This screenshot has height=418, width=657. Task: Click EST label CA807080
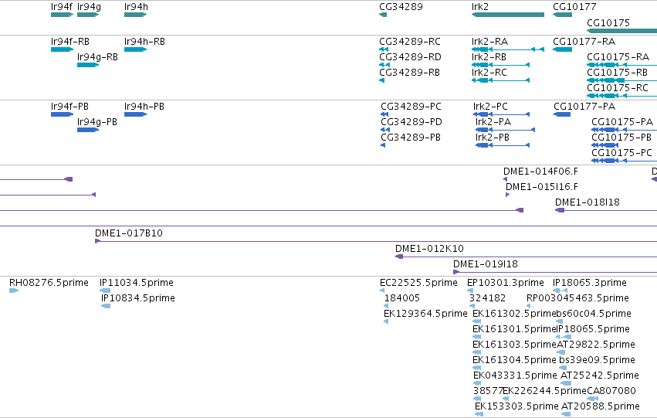[611, 392]
